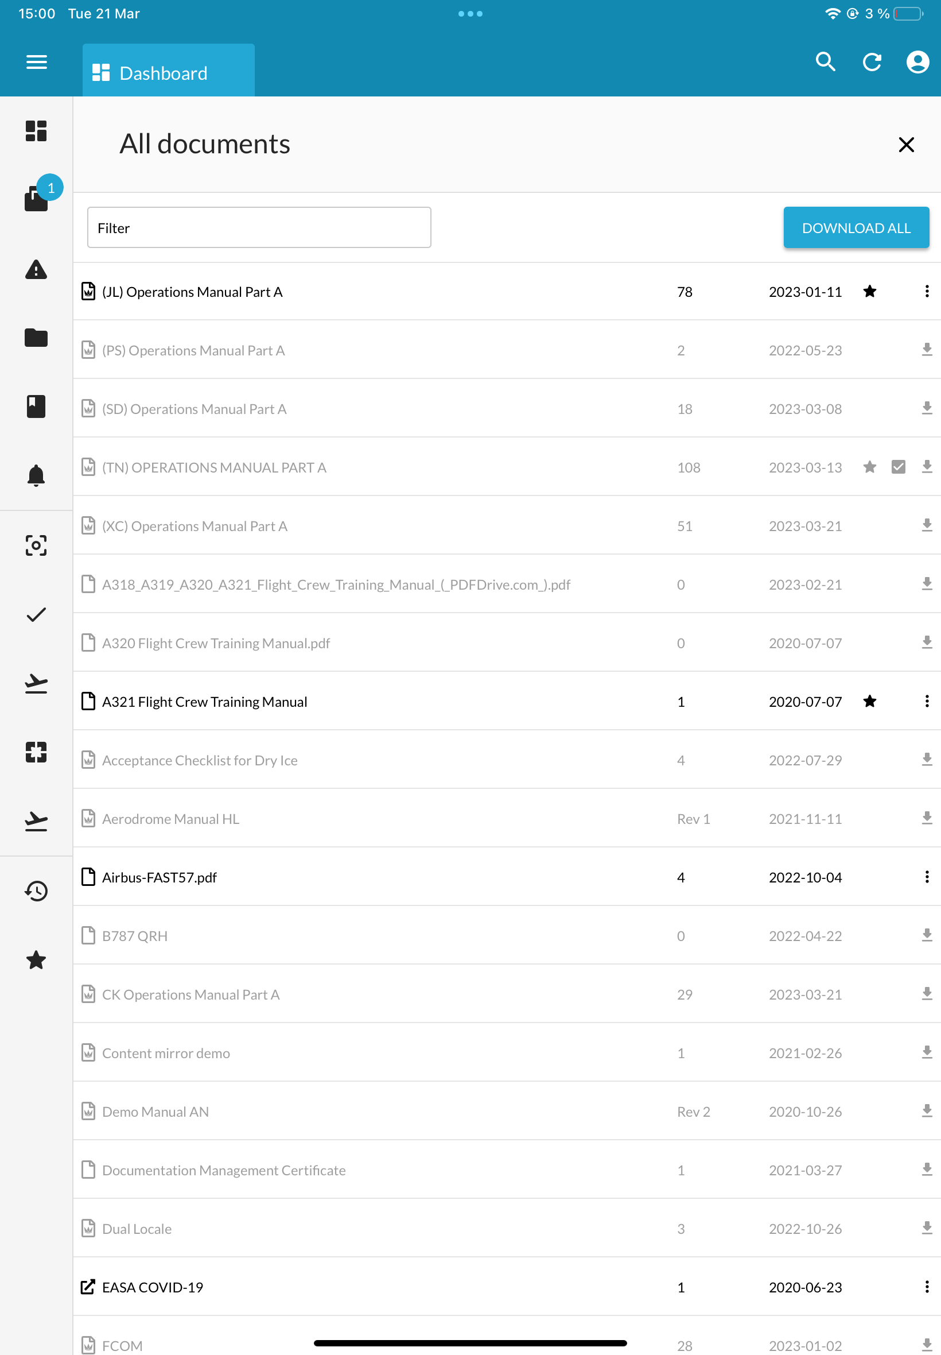Open search from the top bar

tap(826, 61)
